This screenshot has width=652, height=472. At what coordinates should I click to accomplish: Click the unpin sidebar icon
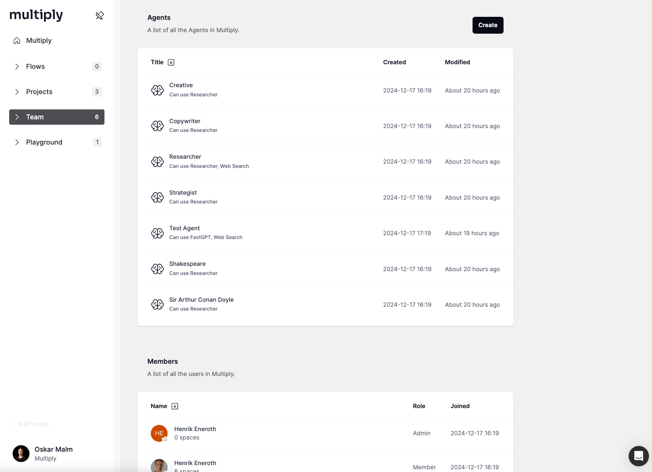click(99, 16)
